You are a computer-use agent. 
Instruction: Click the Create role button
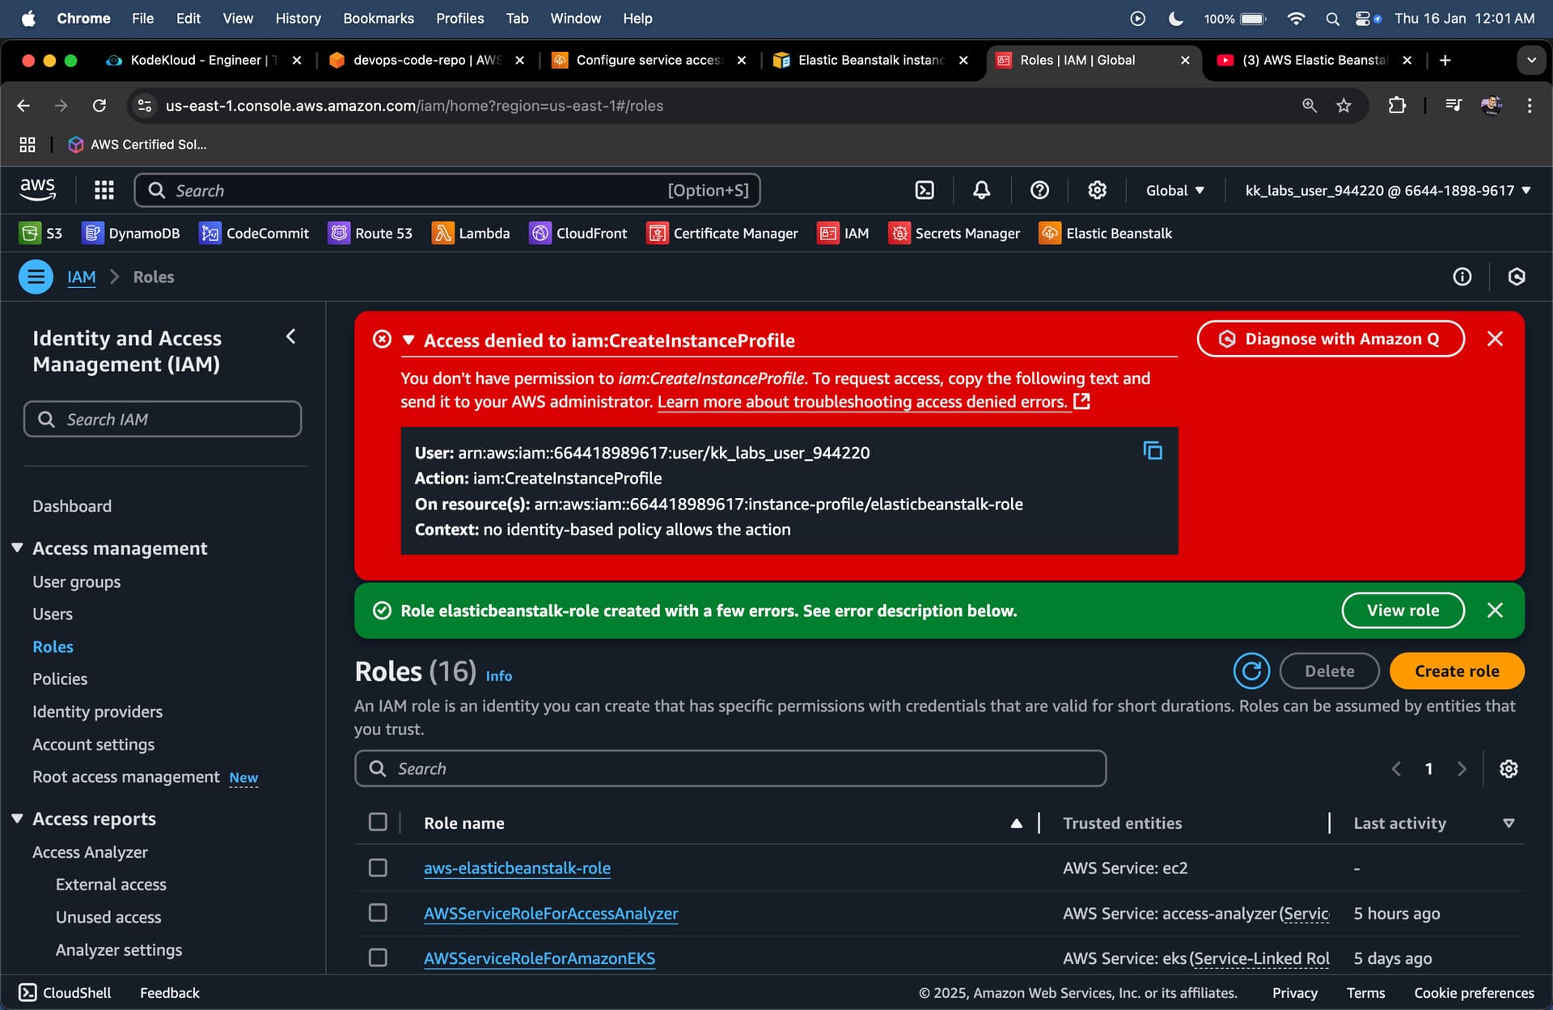(x=1456, y=671)
